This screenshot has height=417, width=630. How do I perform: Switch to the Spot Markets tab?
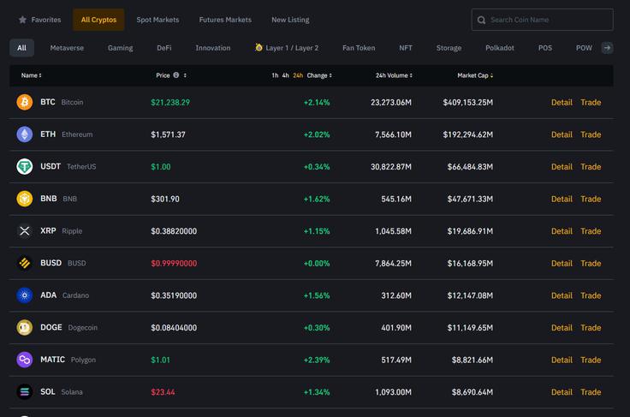[157, 20]
